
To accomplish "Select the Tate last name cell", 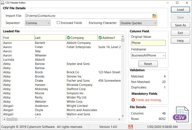I will [38, 51].
